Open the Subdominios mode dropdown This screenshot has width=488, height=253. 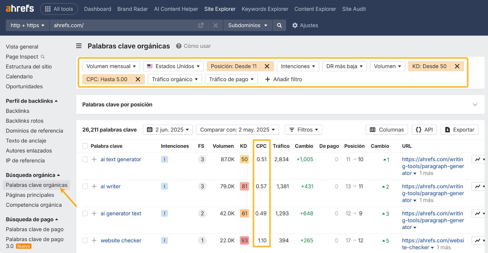point(248,25)
